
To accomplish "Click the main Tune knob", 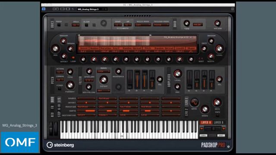I will coord(187,23).
